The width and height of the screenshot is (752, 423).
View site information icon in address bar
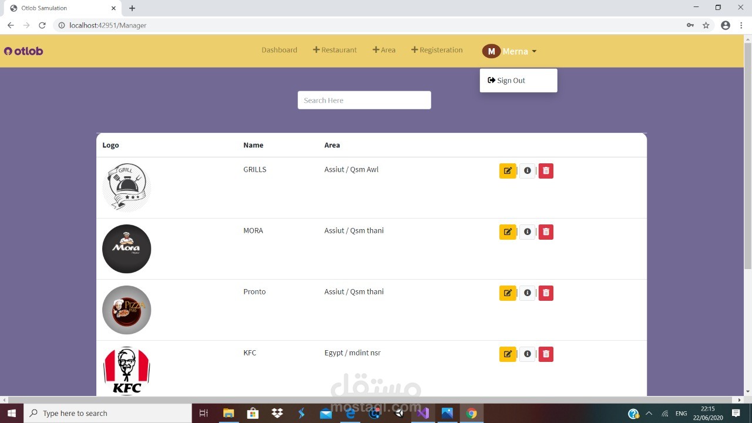61,25
